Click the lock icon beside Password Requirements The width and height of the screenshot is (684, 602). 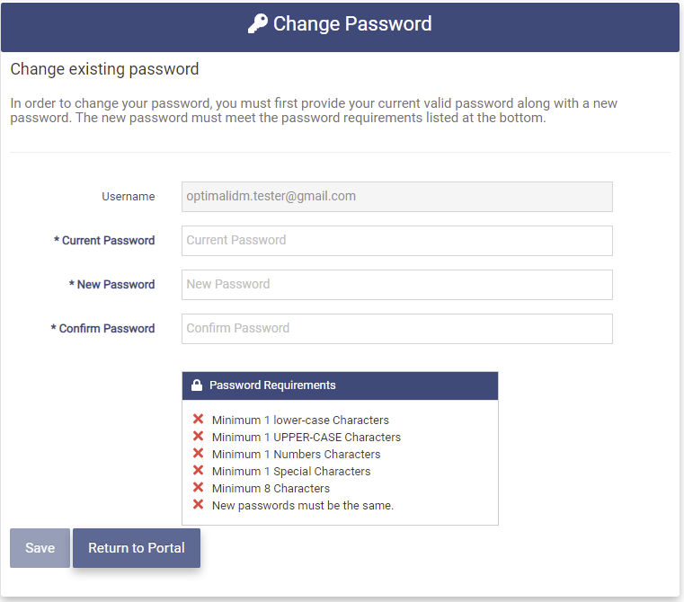(x=197, y=385)
